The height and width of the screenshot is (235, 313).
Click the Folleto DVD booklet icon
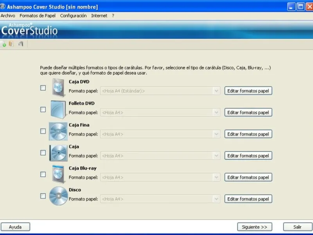click(58, 109)
